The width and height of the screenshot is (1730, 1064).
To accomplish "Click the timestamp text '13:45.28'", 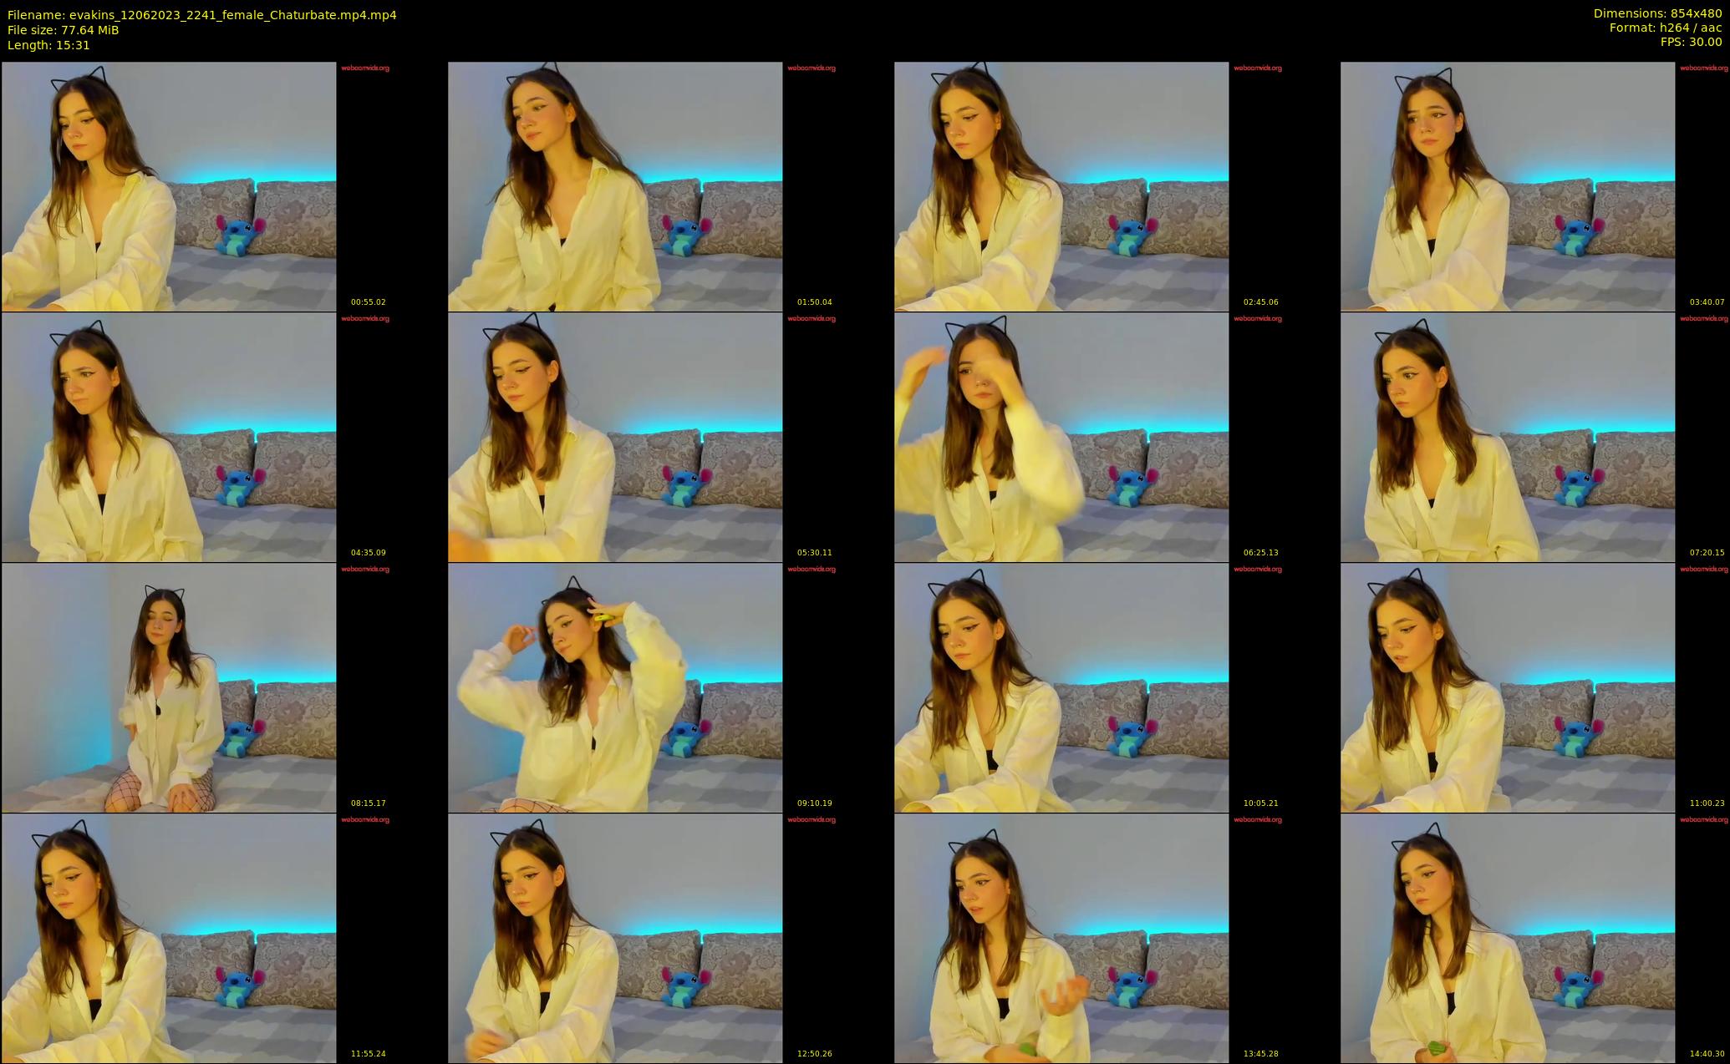I will [x=1261, y=1054].
